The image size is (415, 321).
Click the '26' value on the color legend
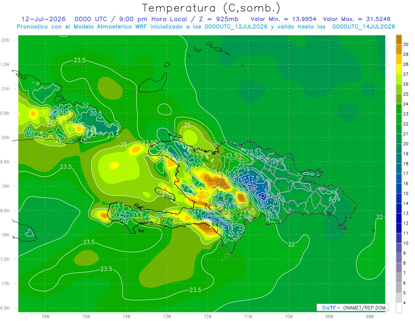[x=406, y=84]
